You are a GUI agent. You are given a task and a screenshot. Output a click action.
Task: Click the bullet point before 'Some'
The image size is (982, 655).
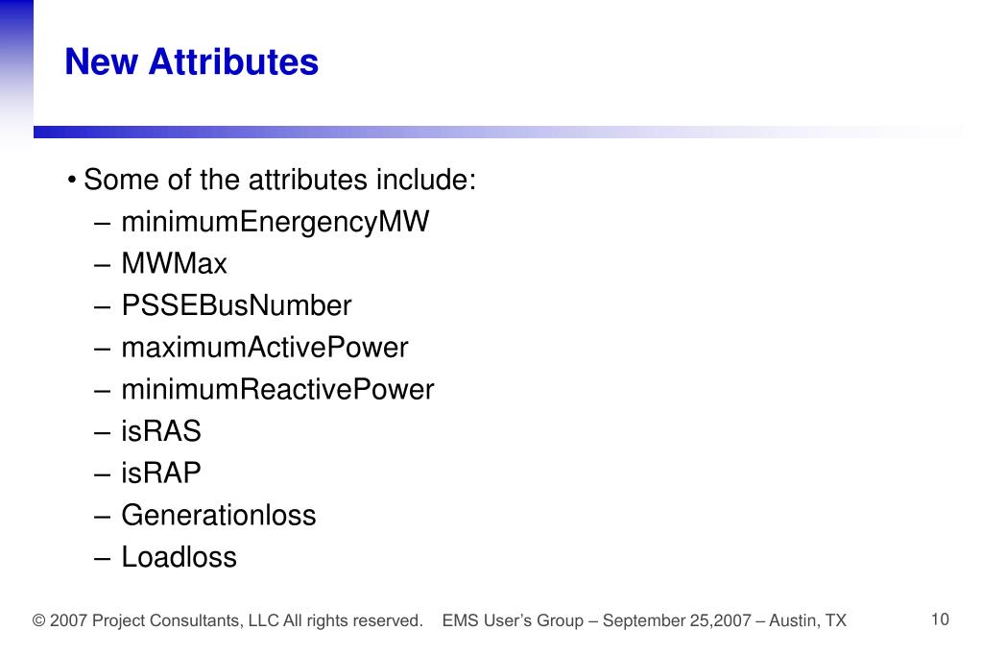tap(72, 181)
